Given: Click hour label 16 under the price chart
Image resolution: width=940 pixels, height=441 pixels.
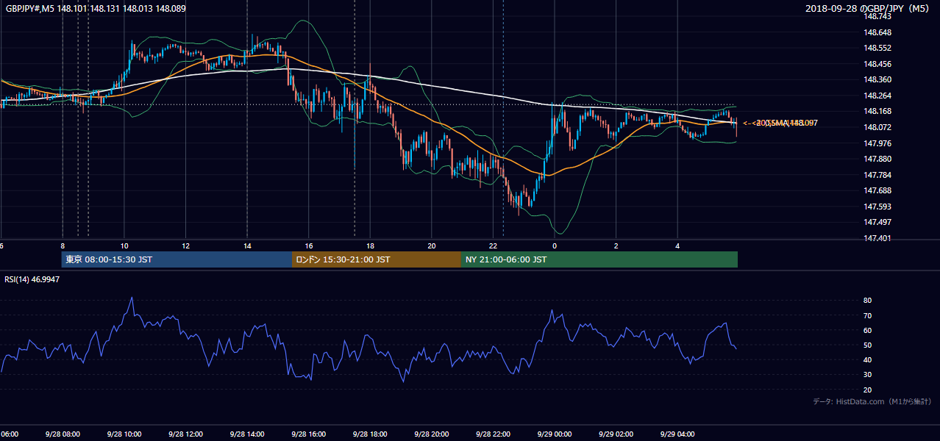Looking at the screenshot, I should tap(309, 245).
